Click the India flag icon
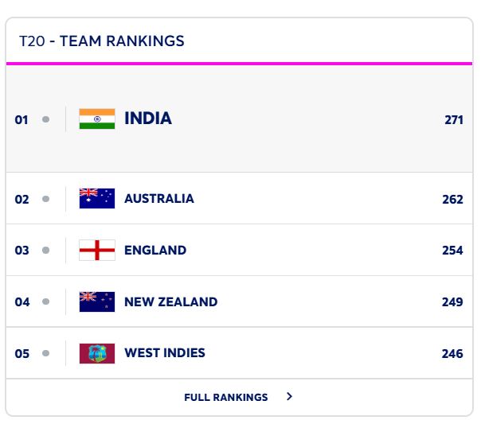Viewport: 481px width, 424px height. pos(97,119)
